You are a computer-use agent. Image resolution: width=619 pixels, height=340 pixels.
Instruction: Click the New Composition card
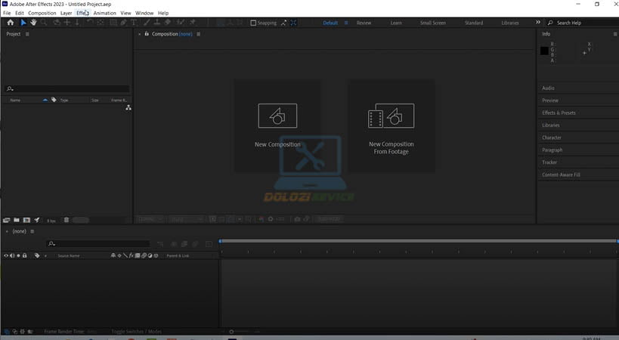277,125
